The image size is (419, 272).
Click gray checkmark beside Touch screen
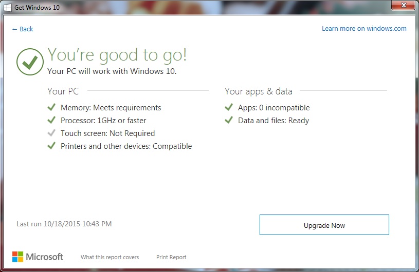51,133
